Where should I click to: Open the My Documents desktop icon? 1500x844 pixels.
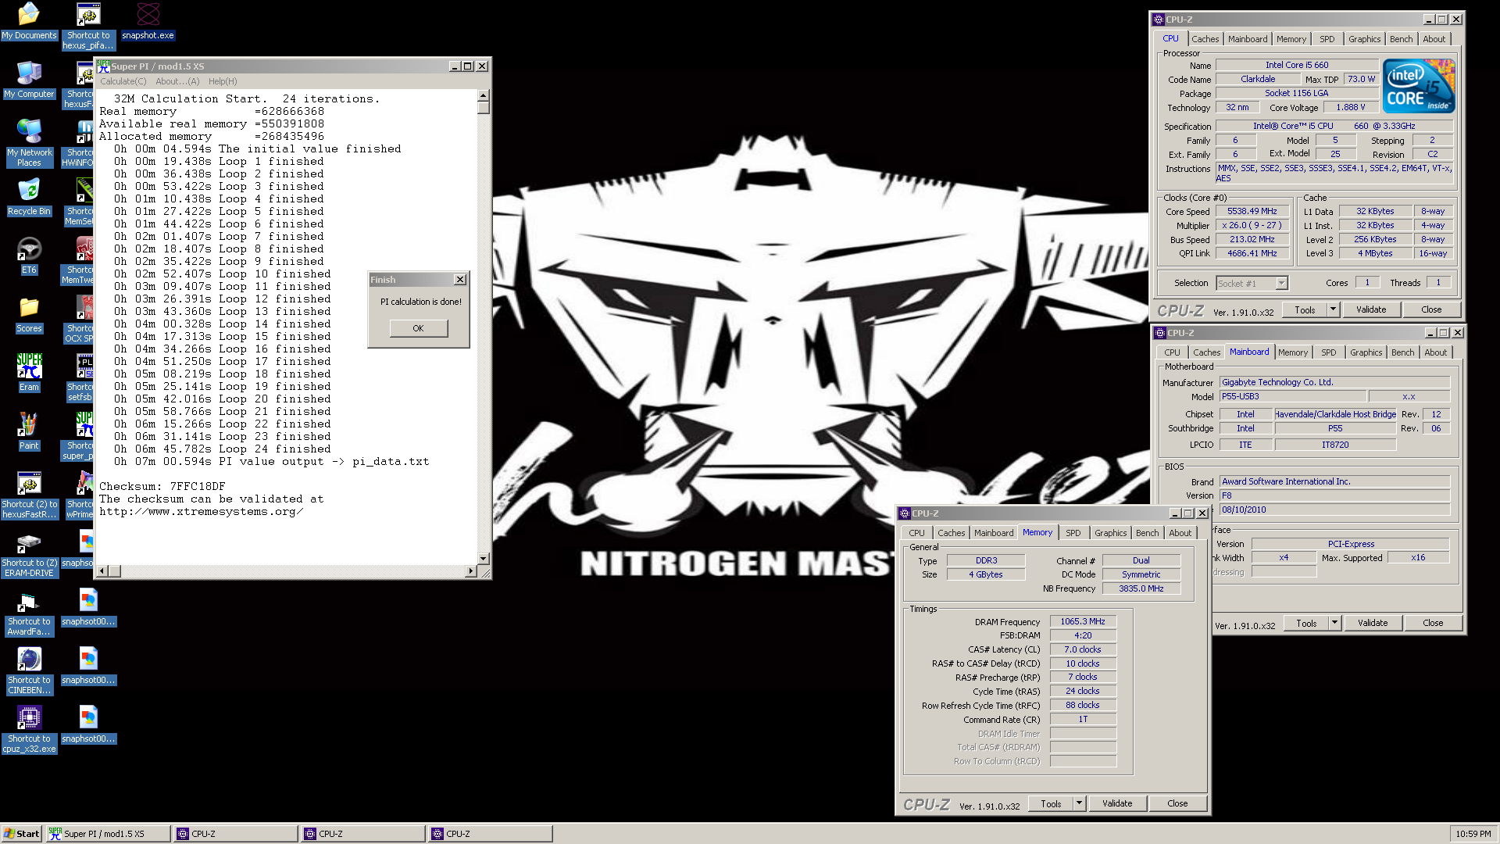[x=29, y=21]
